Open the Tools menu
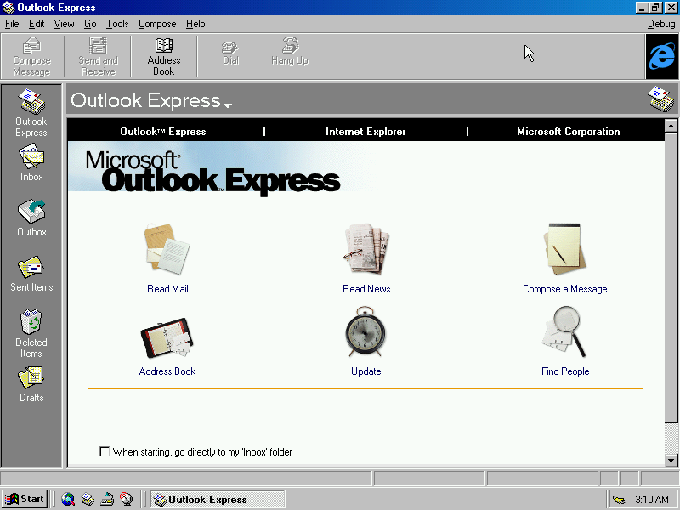Image resolution: width=680 pixels, height=510 pixels. pyautogui.click(x=117, y=24)
